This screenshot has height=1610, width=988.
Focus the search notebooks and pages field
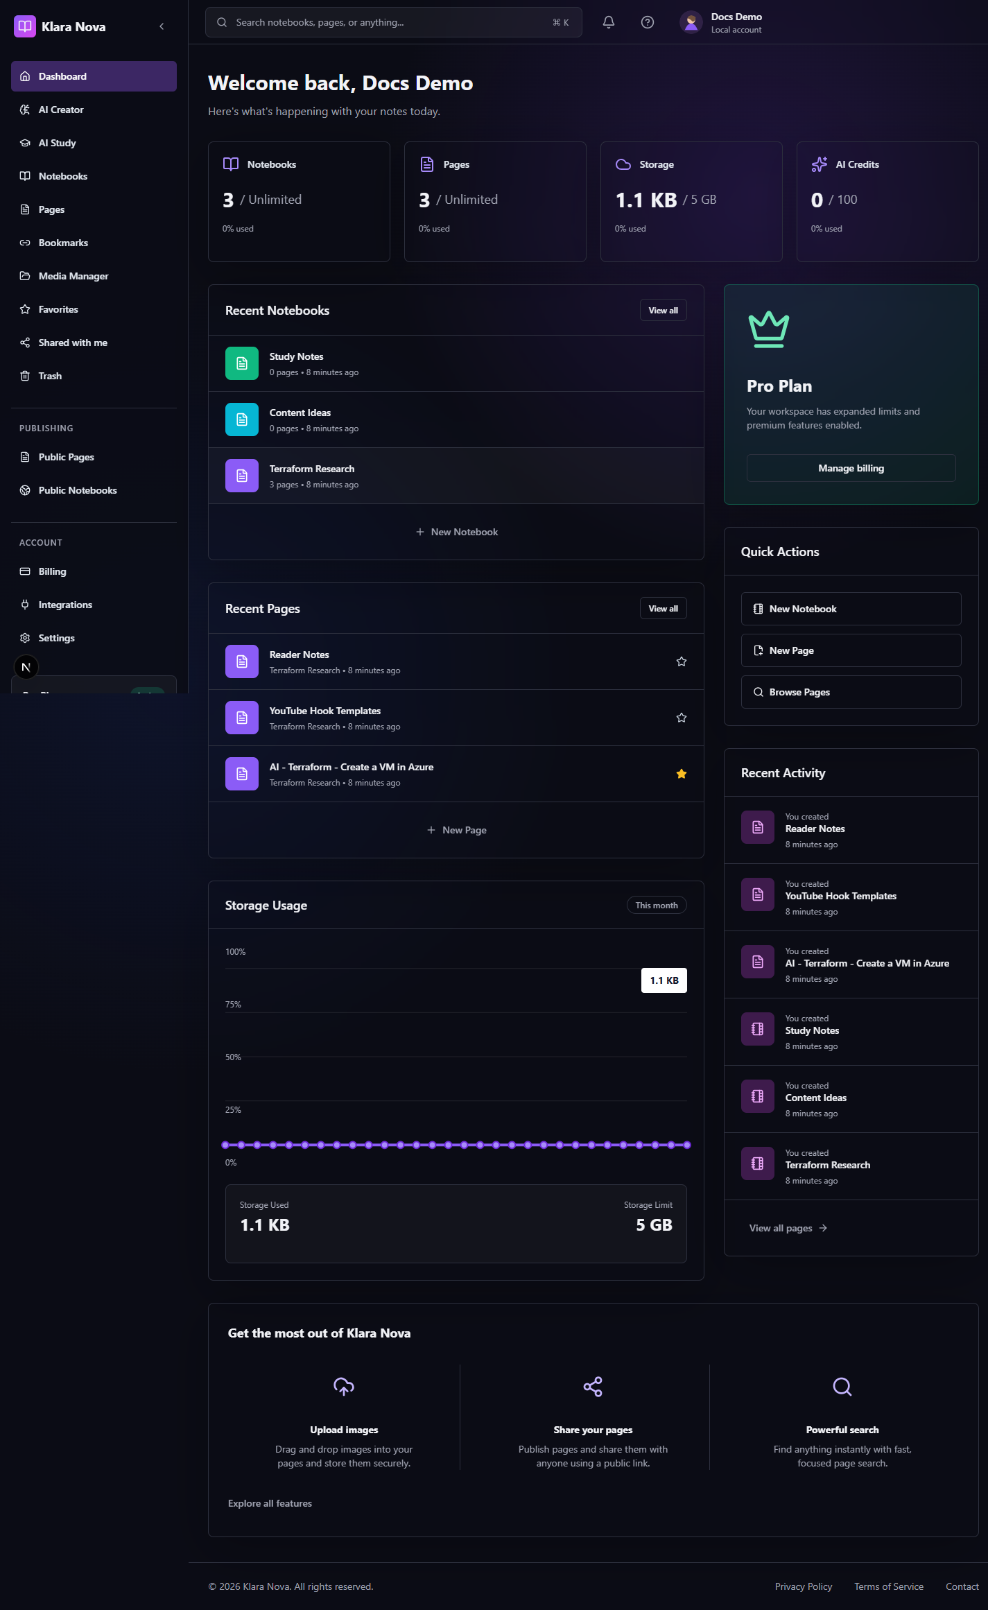click(x=393, y=22)
